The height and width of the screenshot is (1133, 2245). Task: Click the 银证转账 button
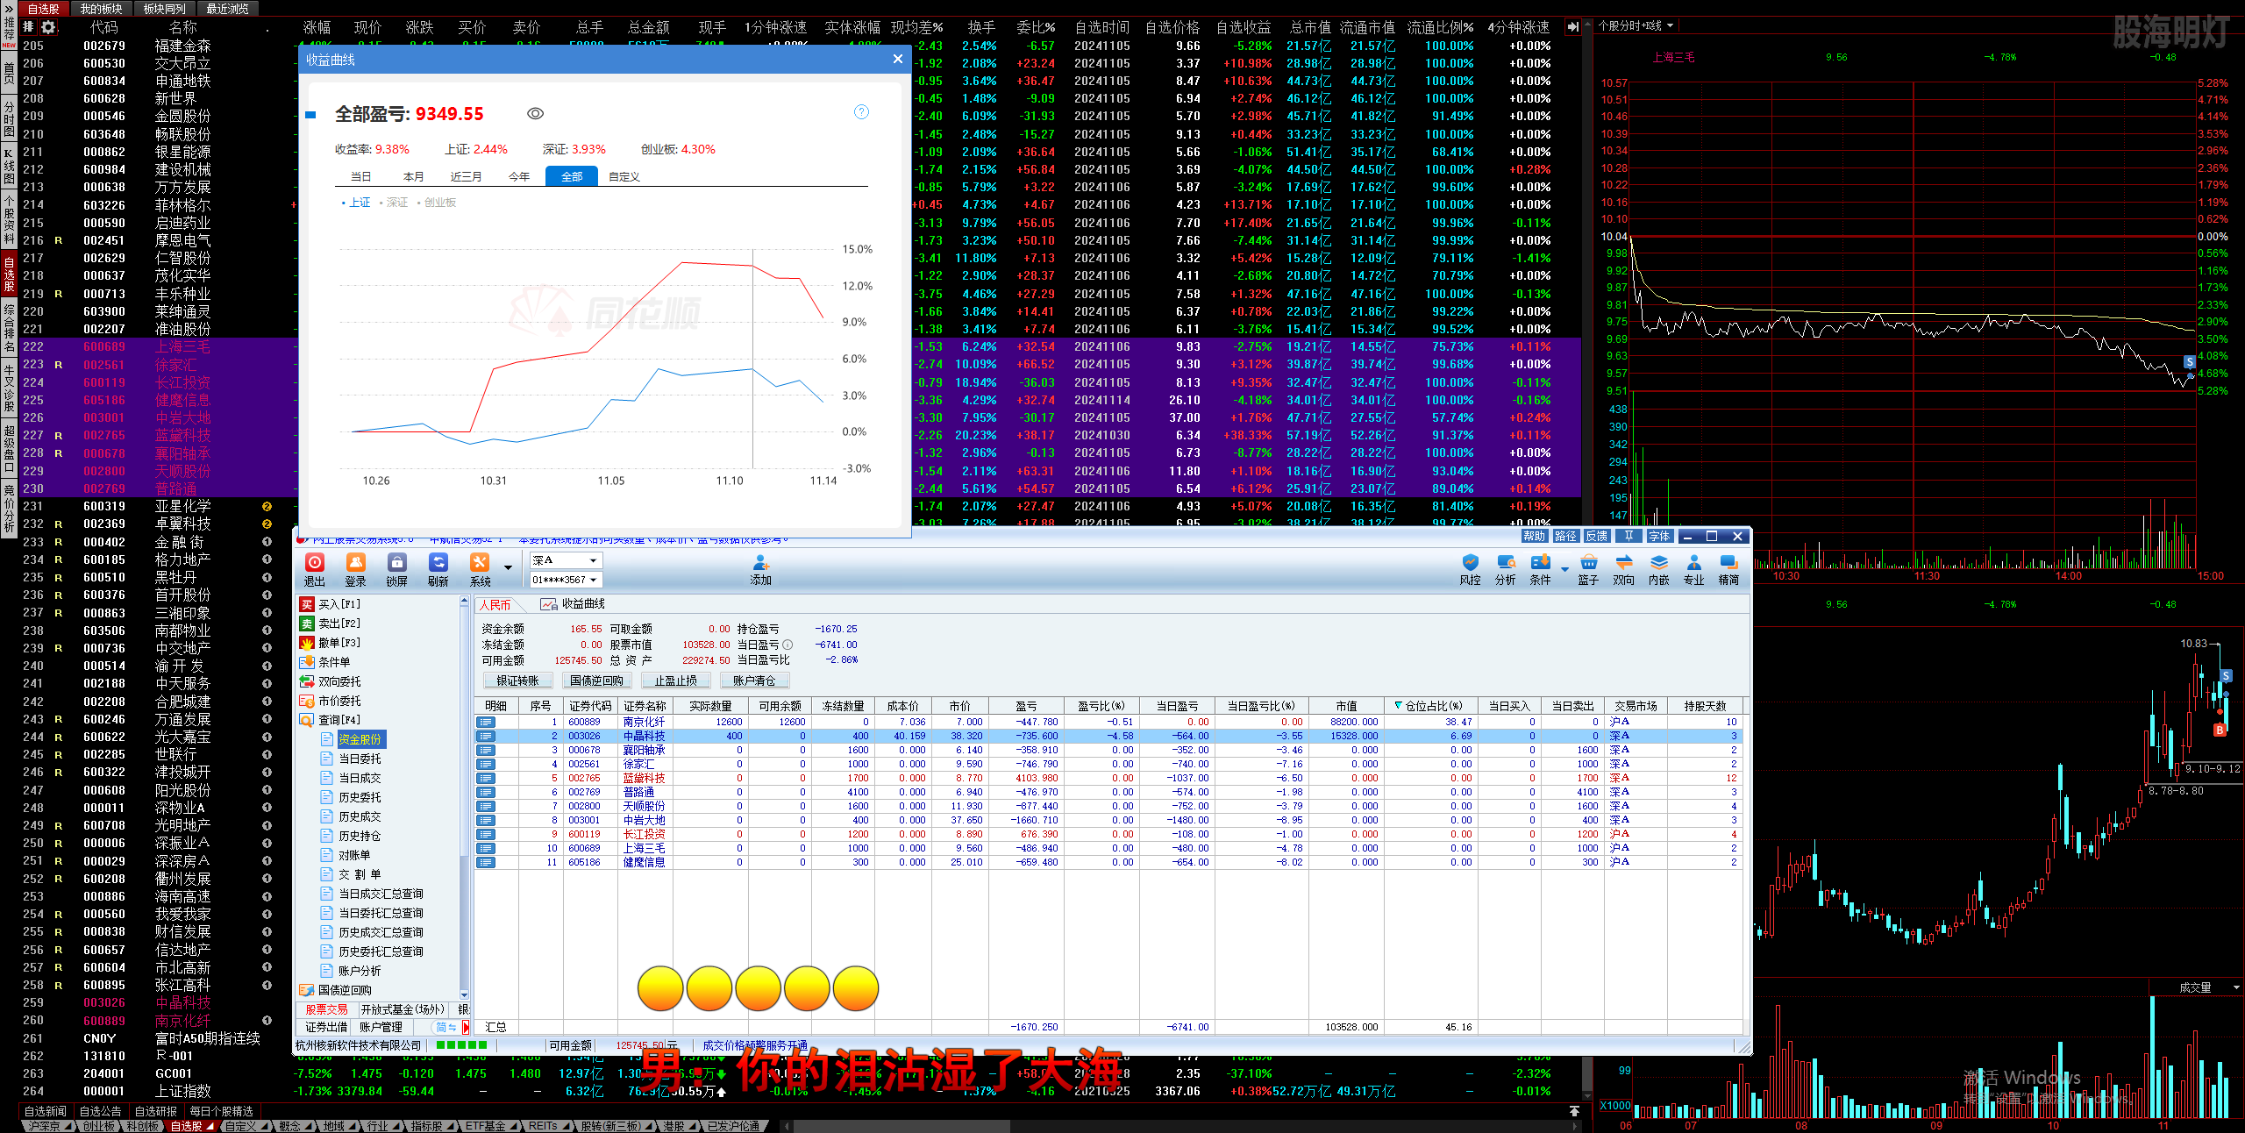click(517, 681)
